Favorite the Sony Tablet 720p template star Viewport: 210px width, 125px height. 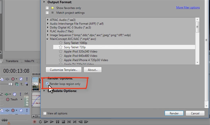point(61,47)
